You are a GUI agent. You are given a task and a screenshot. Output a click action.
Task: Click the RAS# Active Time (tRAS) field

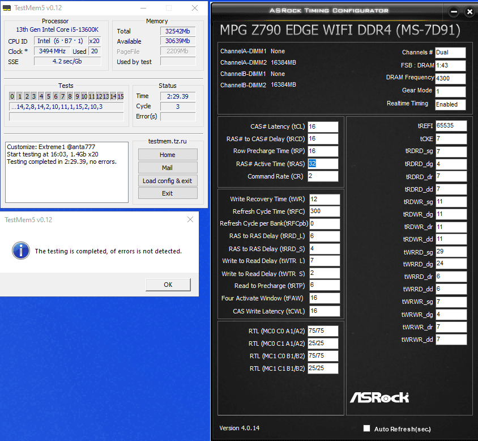(x=323, y=164)
